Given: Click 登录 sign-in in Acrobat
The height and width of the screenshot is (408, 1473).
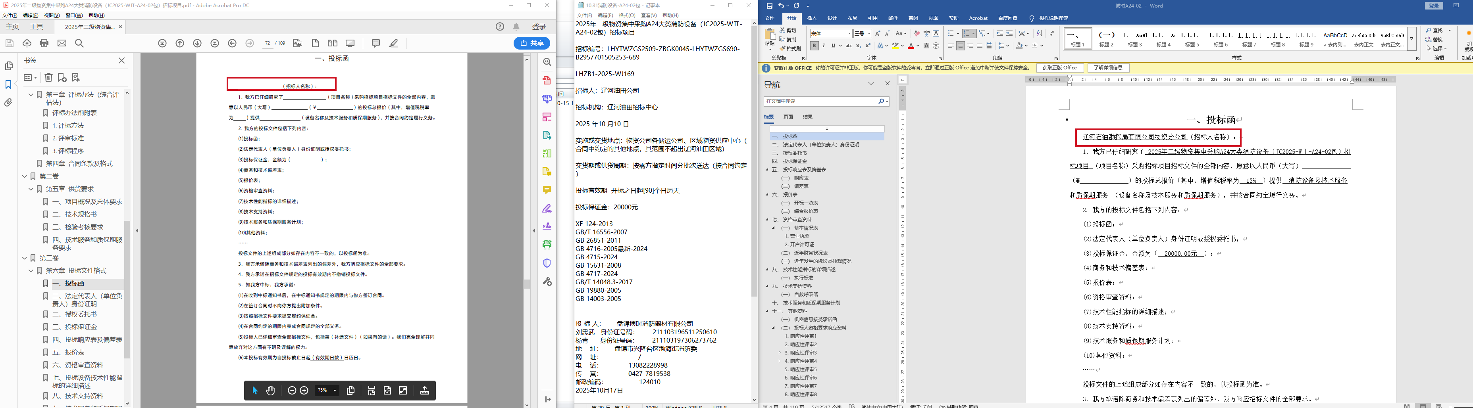Looking at the screenshot, I should point(539,27).
